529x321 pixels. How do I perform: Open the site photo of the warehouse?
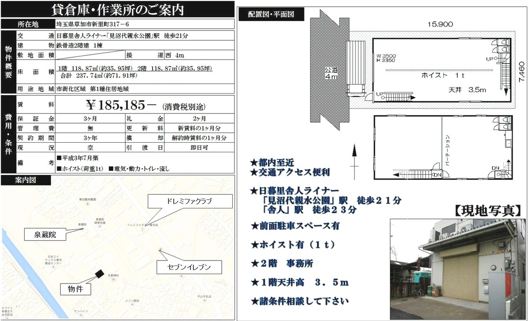(x=458, y=268)
